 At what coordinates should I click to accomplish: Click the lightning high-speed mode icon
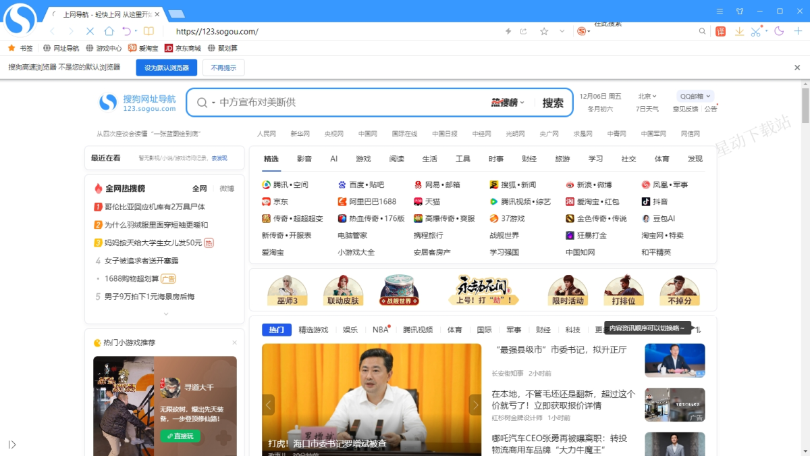coord(508,31)
